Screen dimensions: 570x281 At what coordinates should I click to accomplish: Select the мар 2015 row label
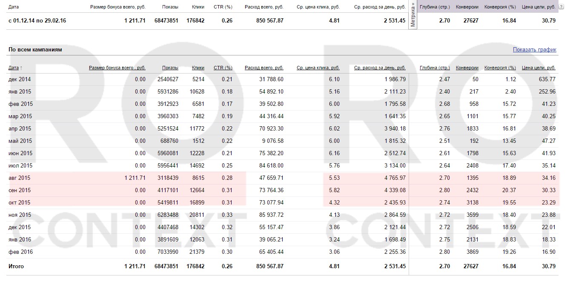[x=20, y=116]
